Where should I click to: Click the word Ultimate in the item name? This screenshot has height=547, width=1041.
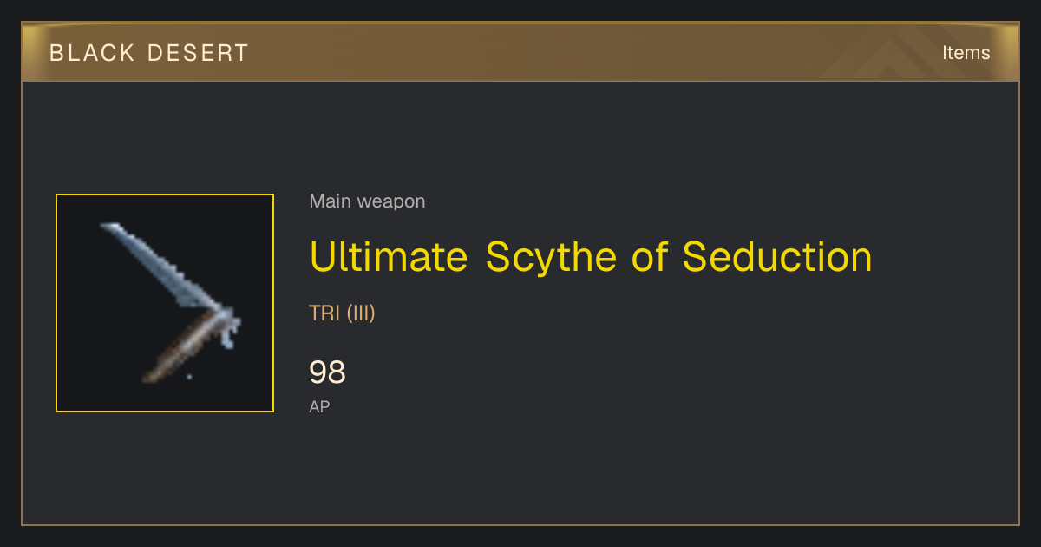pyautogui.click(x=389, y=257)
